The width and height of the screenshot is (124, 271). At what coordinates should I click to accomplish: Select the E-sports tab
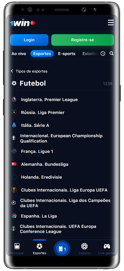[x=67, y=54]
